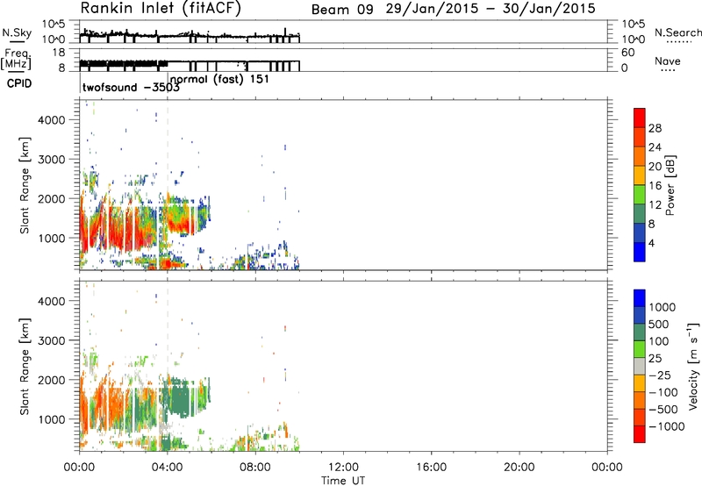Viewport: 702px width, 486px height.
Task: Click the '-1000' label on velocity colorbar
Action: click(x=666, y=426)
